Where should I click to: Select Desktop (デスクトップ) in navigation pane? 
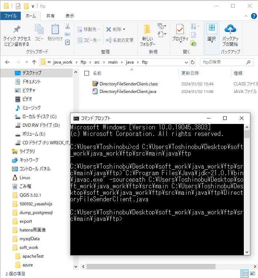point(32,73)
